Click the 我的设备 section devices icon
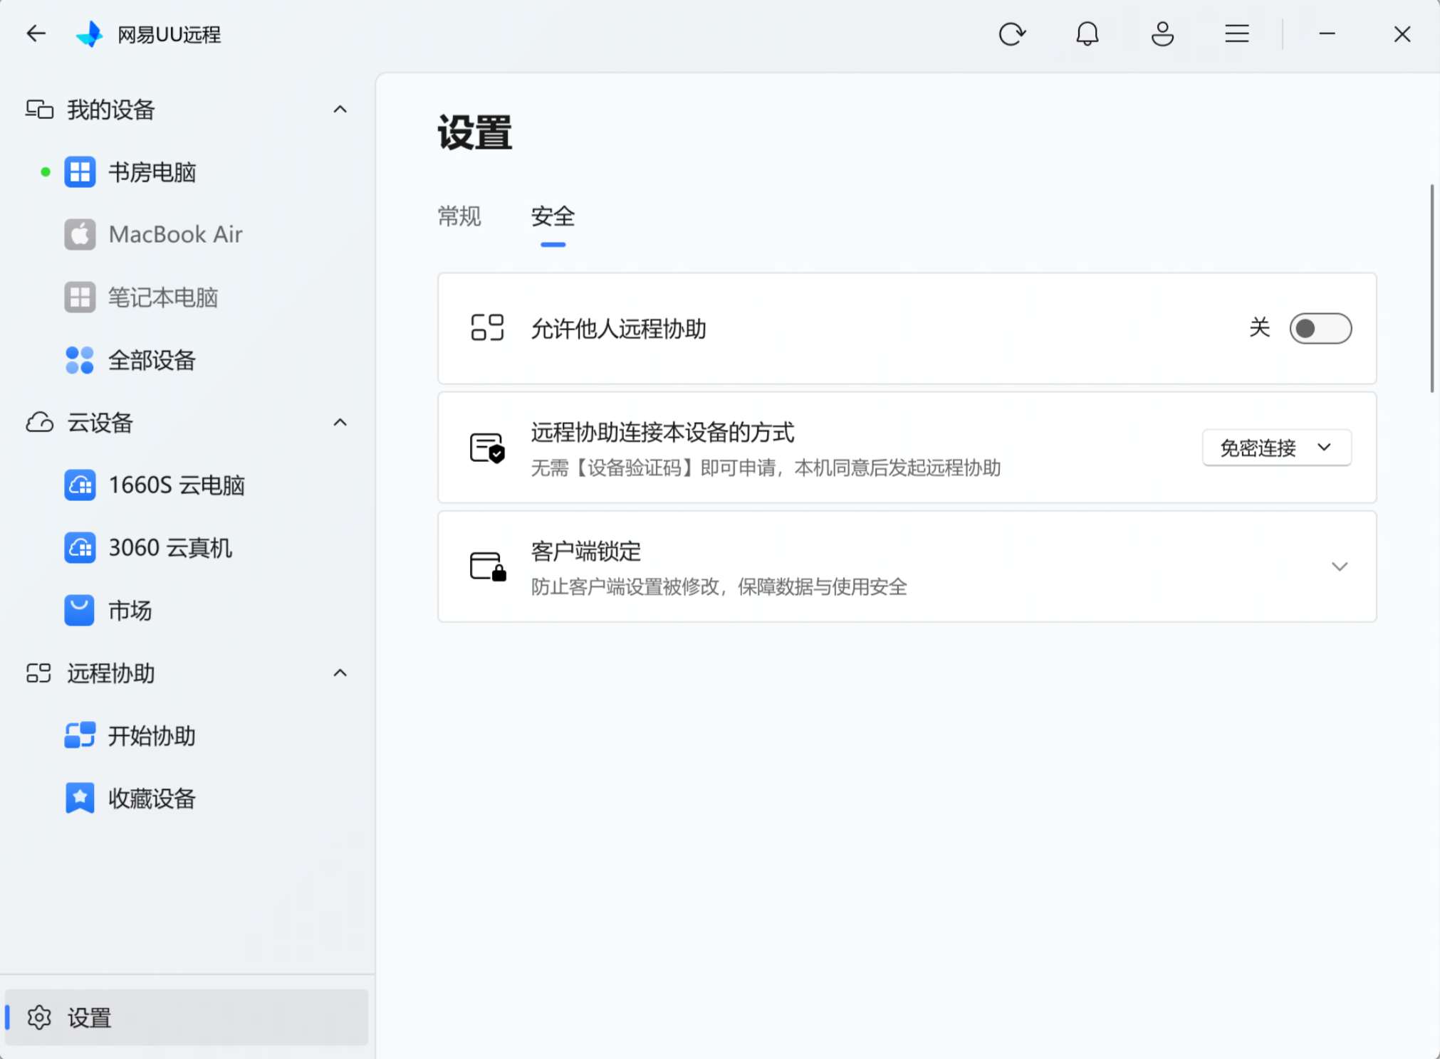Screen dimensions: 1440x1059 coord(39,110)
